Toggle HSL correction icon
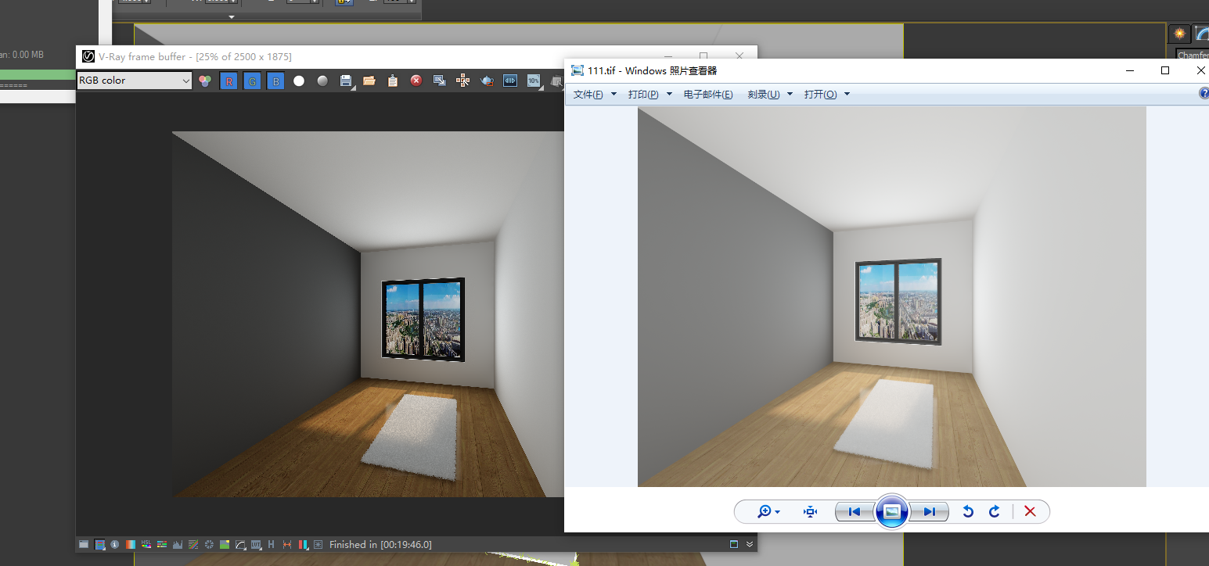The width and height of the screenshot is (1209, 566). (x=146, y=544)
